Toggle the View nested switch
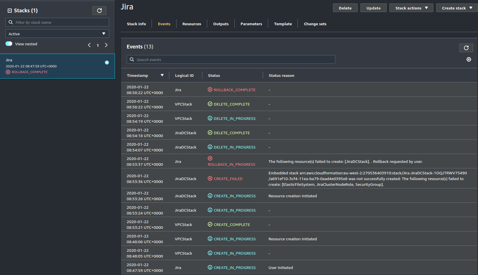This screenshot has height=275, width=478. point(9,44)
